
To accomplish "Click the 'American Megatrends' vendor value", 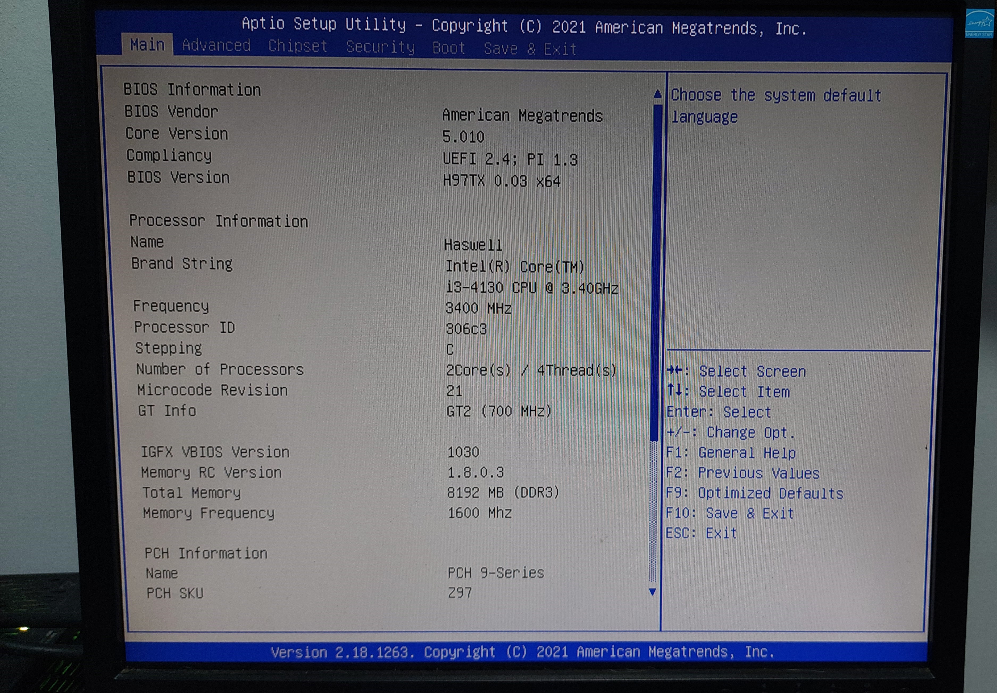I will [522, 115].
